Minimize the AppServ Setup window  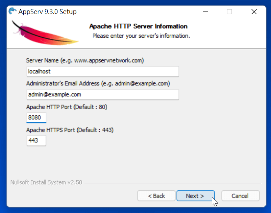click(205, 12)
